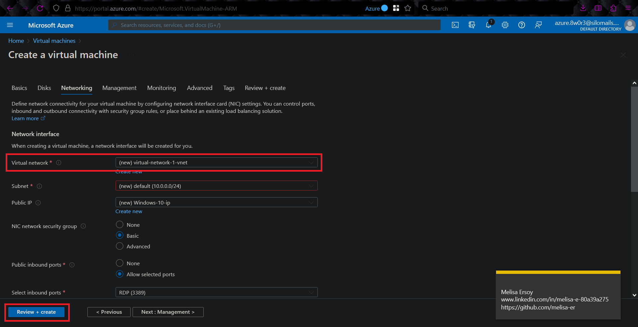Select Allow selected ports option

pos(120,274)
